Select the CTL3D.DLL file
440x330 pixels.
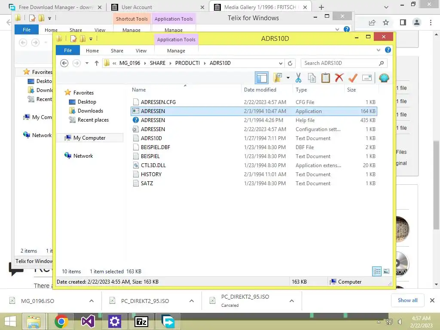click(x=254, y=165)
